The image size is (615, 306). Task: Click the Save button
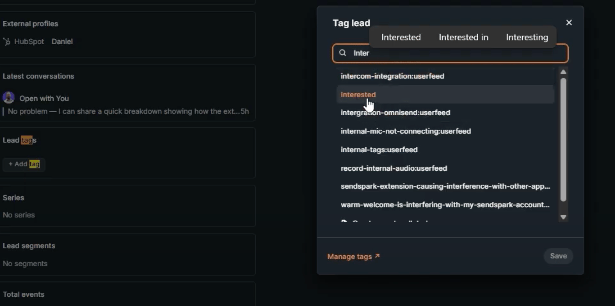pyautogui.click(x=558, y=256)
